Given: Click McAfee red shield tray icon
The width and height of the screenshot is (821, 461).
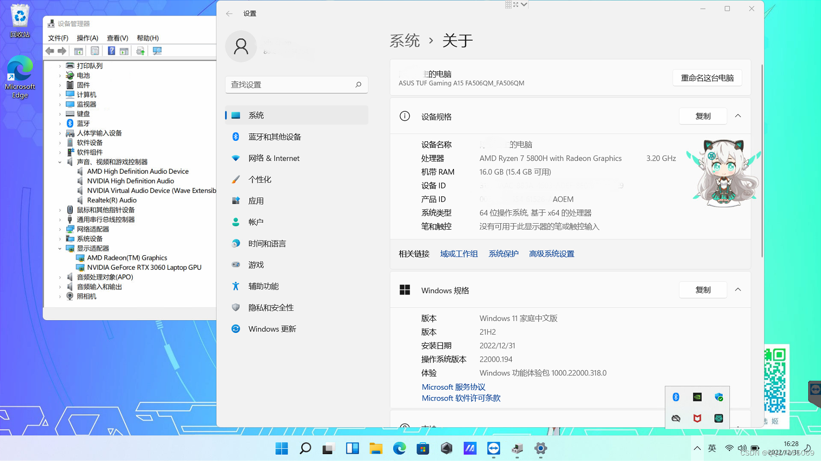Looking at the screenshot, I should coord(697,418).
